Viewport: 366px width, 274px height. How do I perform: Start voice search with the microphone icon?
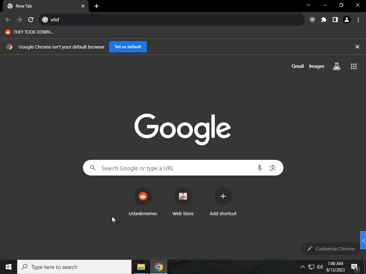(x=259, y=168)
